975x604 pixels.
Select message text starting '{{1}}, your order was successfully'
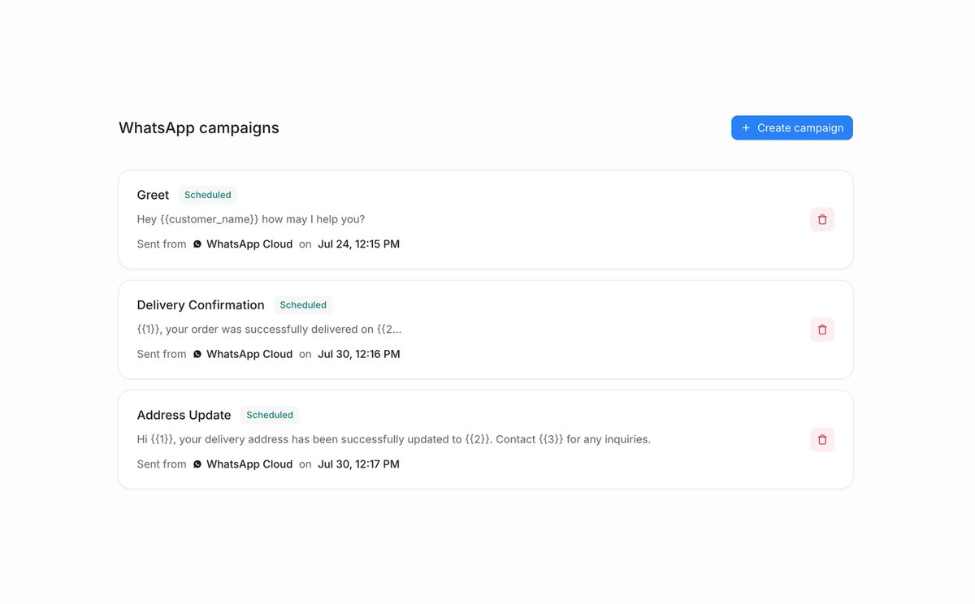pos(269,330)
